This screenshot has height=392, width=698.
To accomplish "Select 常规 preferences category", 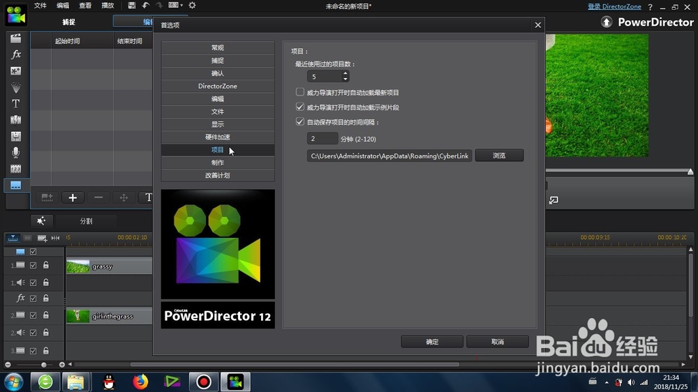I will (218, 47).
